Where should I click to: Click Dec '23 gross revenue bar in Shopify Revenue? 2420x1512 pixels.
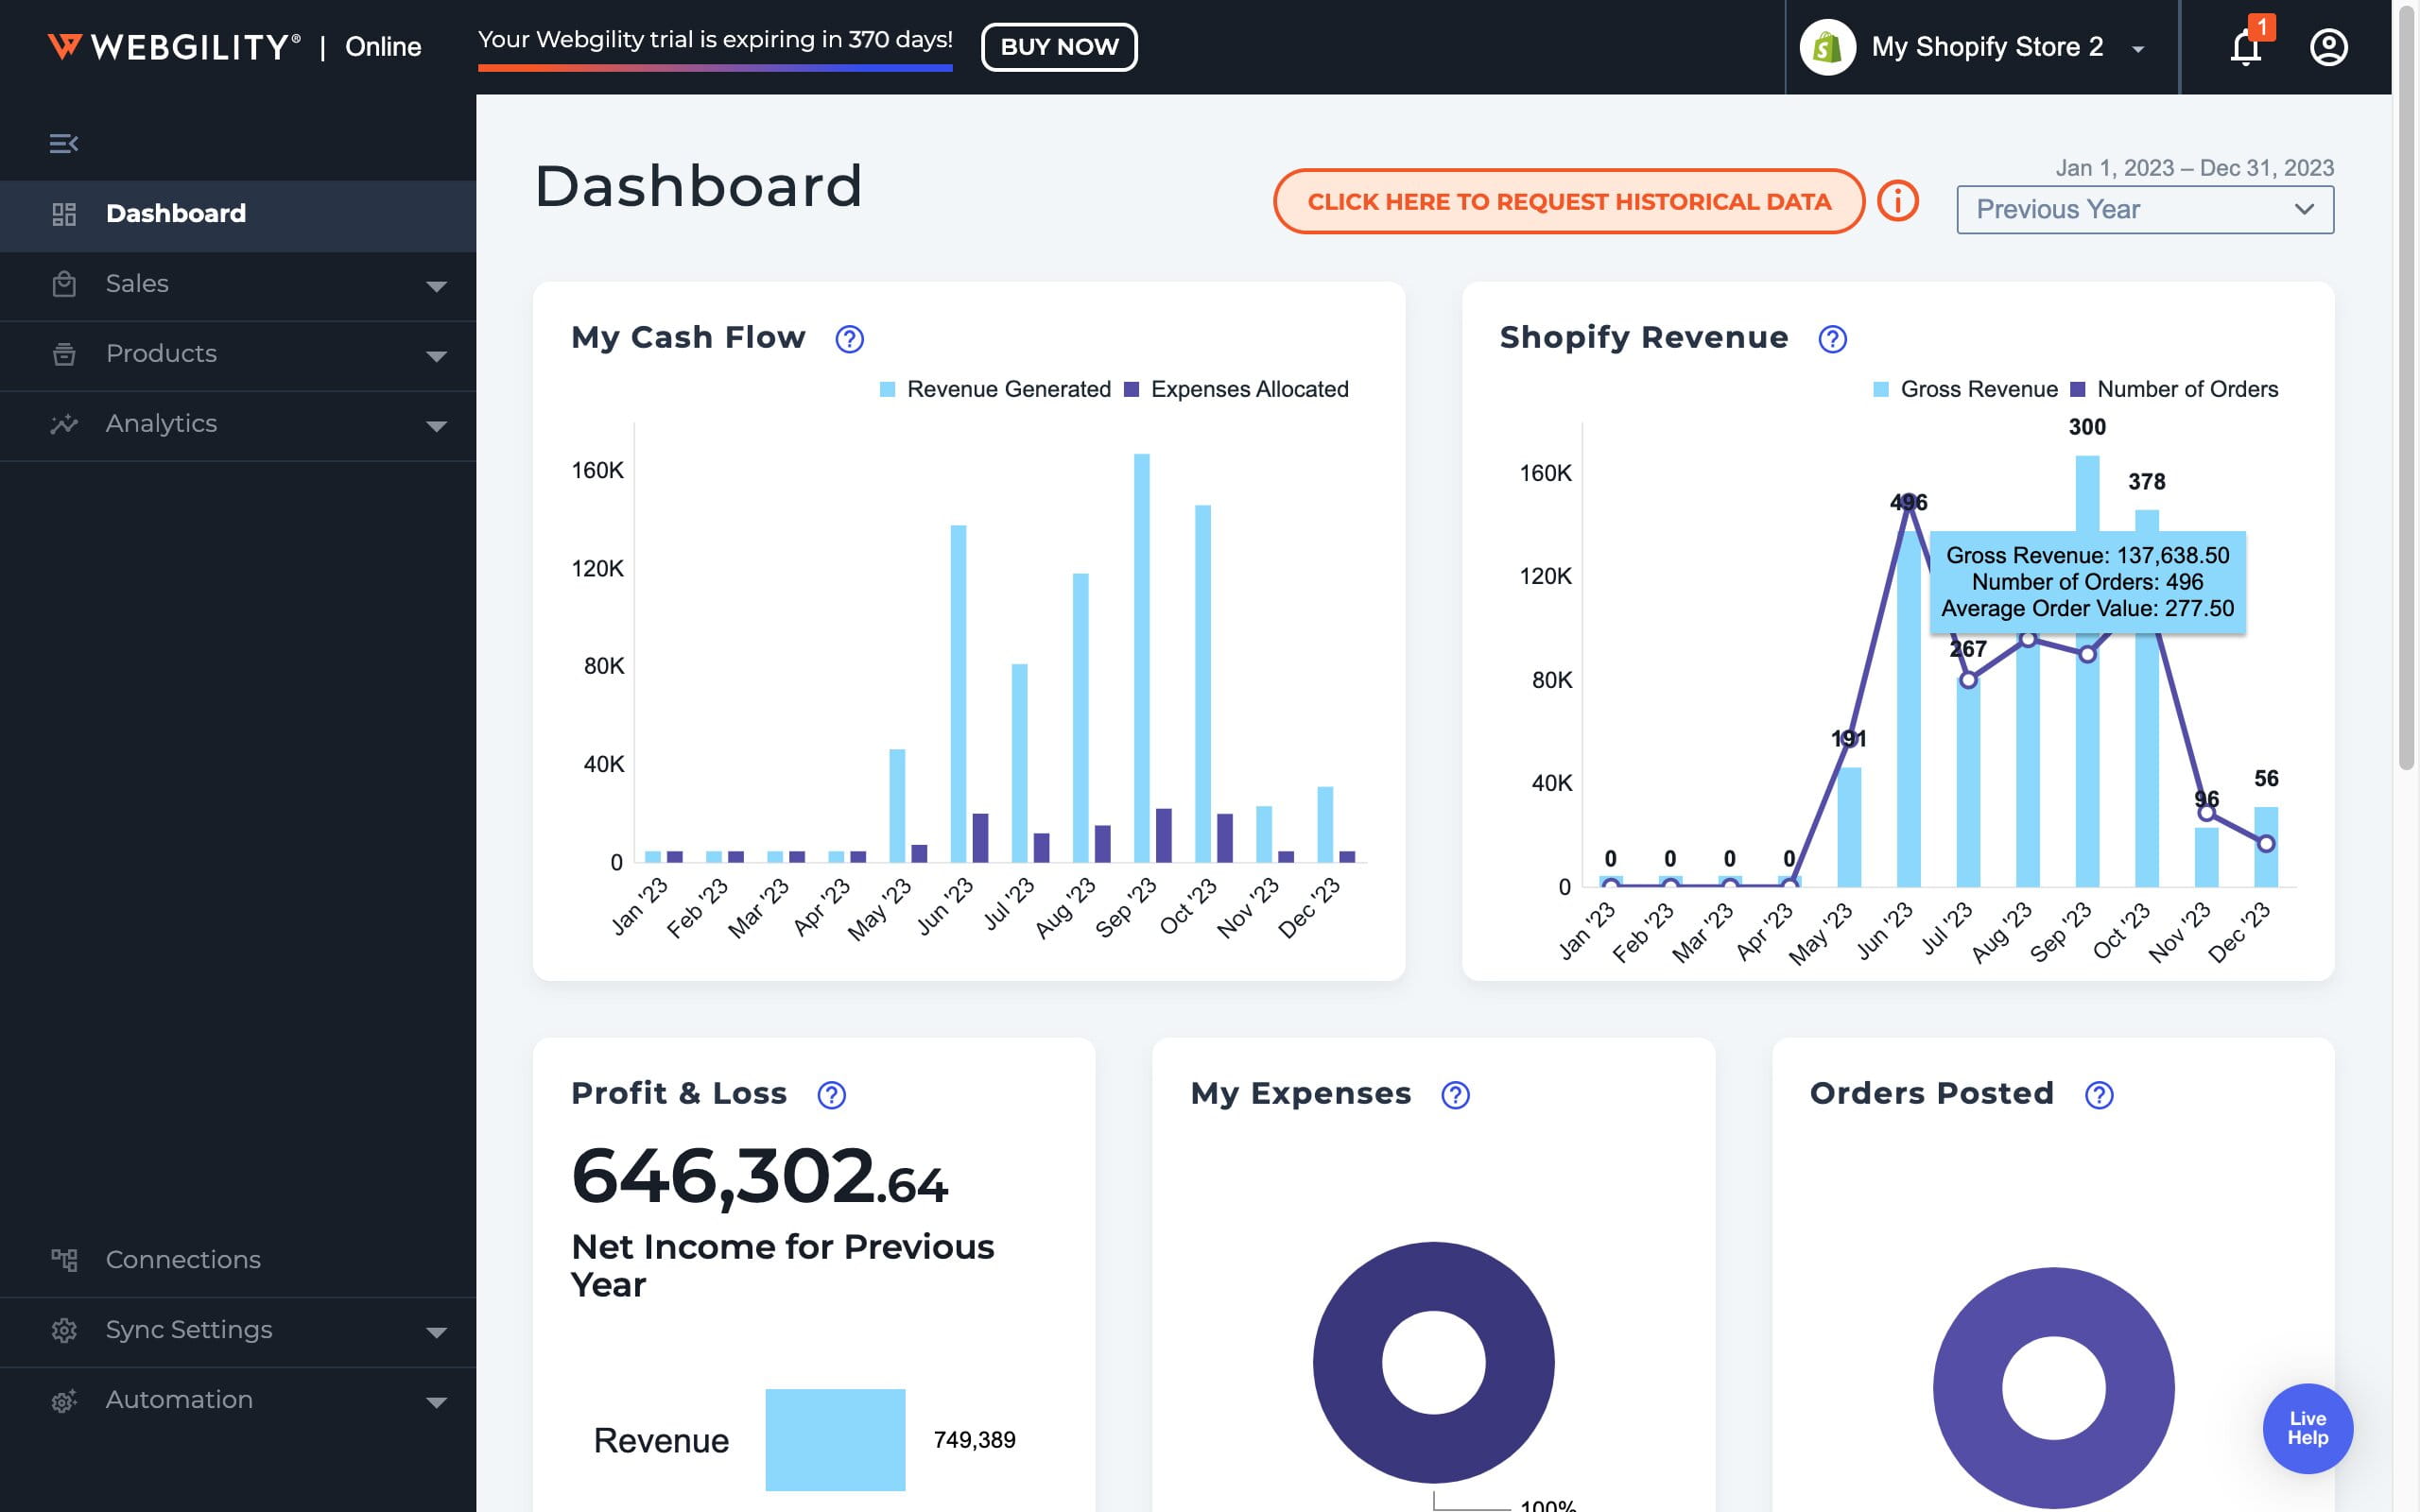tap(2266, 847)
